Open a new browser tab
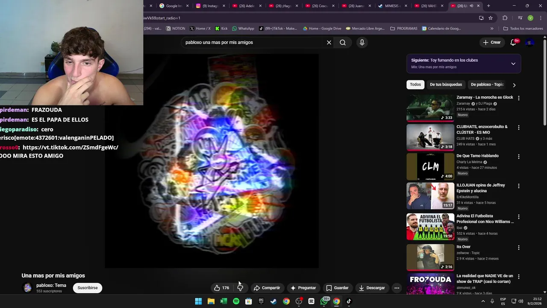547x308 pixels. point(488,6)
